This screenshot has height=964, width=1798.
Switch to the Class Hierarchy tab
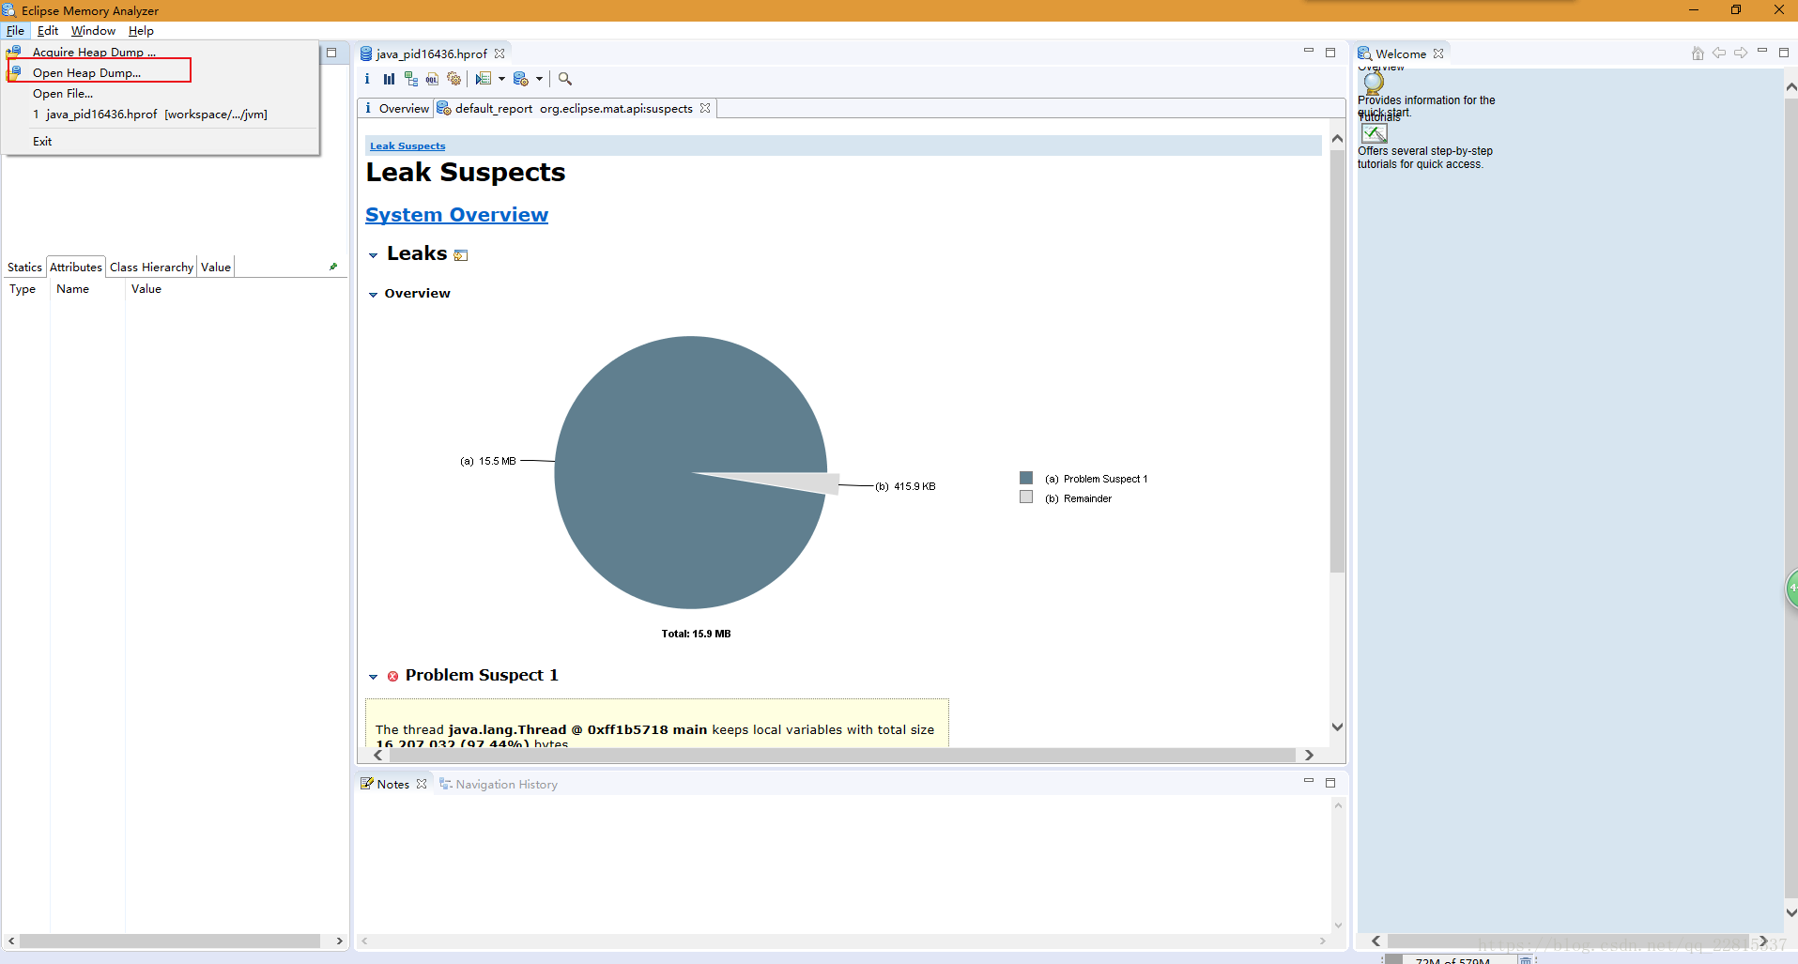tap(151, 267)
